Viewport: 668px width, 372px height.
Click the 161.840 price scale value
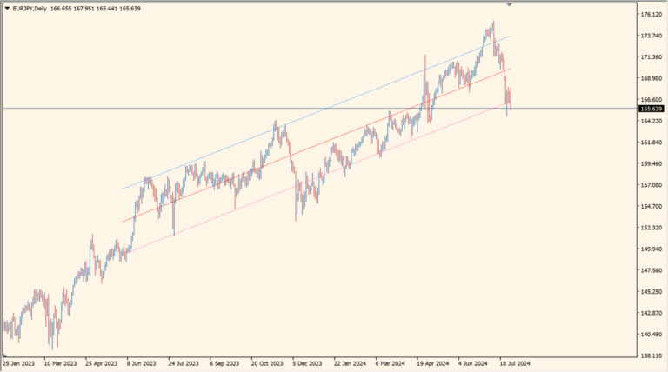(651, 143)
